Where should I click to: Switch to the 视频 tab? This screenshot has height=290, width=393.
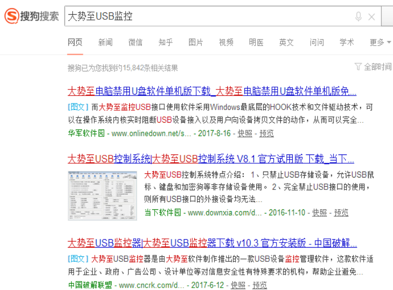226,42
